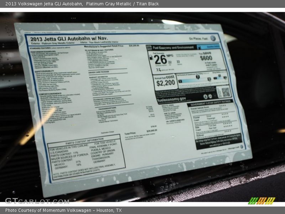
Task: Click the GTCARLOT.COM logo
Action: [x=37, y=201]
